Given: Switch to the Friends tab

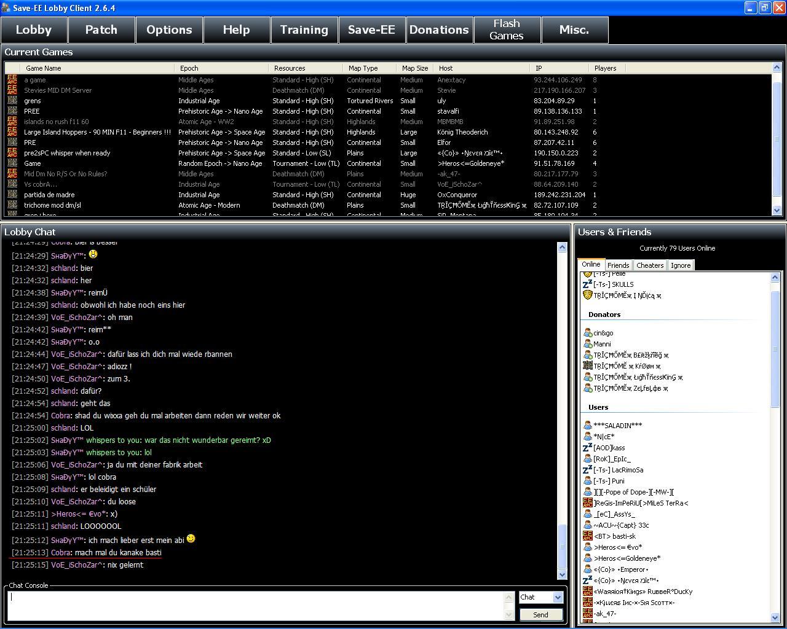Looking at the screenshot, I should (618, 265).
